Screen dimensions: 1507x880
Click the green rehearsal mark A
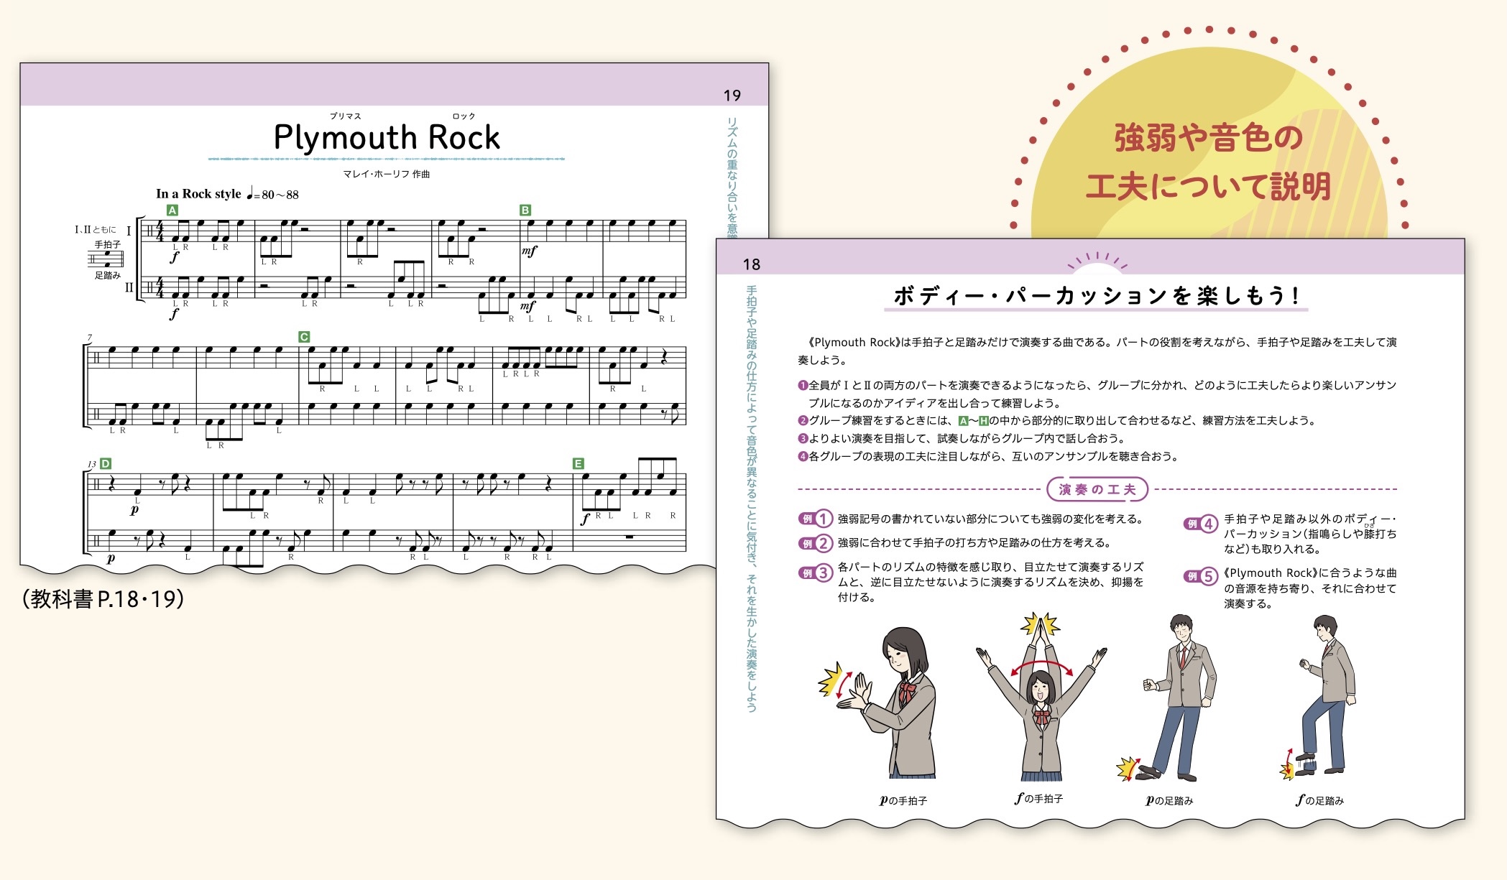tap(172, 210)
